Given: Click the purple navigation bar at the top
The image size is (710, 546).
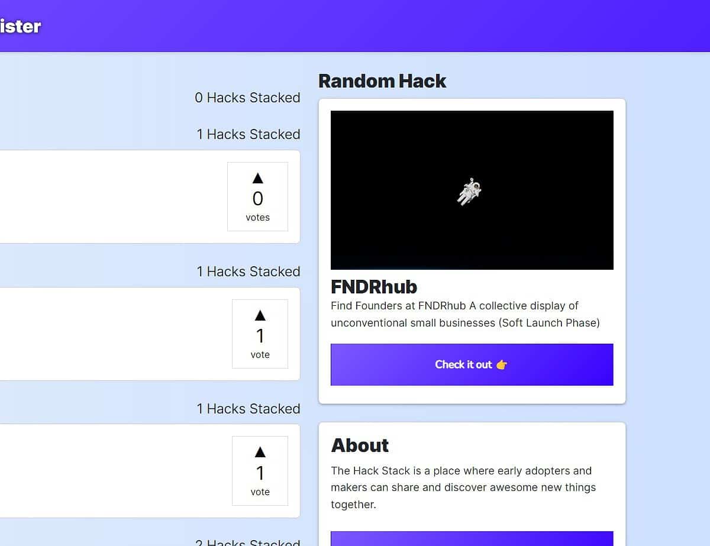Looking at the screenshot, I should tap(355, 26).
